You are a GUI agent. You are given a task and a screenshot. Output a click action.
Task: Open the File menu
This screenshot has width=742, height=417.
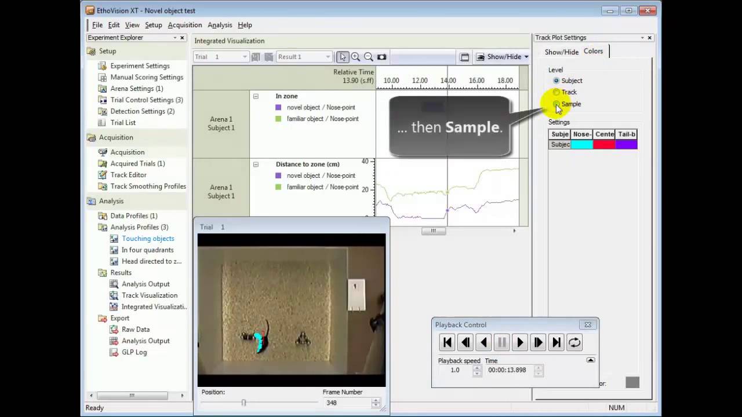pyautogui.click(x=97, y=25)
